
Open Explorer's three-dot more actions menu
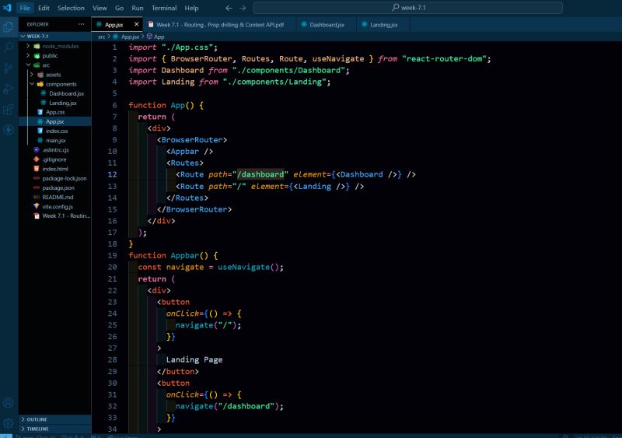(x=81, y=24)
